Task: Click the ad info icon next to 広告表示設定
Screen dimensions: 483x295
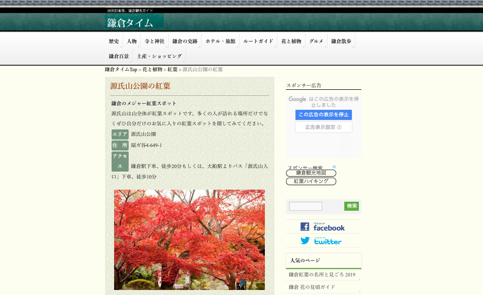Action: tap(339, 127)
